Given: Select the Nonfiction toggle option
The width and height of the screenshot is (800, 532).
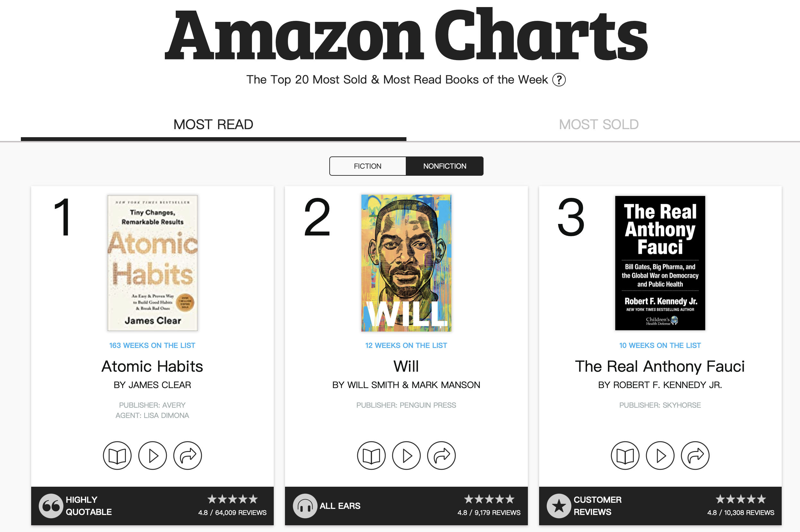Looking at the screenshot, I should click(444, 166).
